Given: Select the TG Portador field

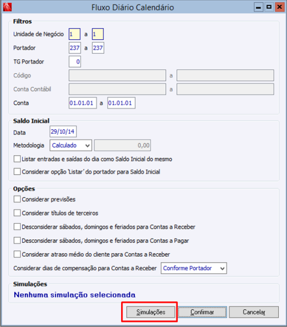Looking at the screenshot, I should coord(75,62).
